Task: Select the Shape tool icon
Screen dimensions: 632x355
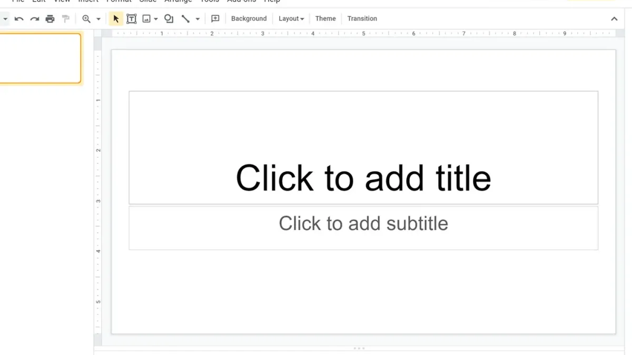Action: coord(169,19)
